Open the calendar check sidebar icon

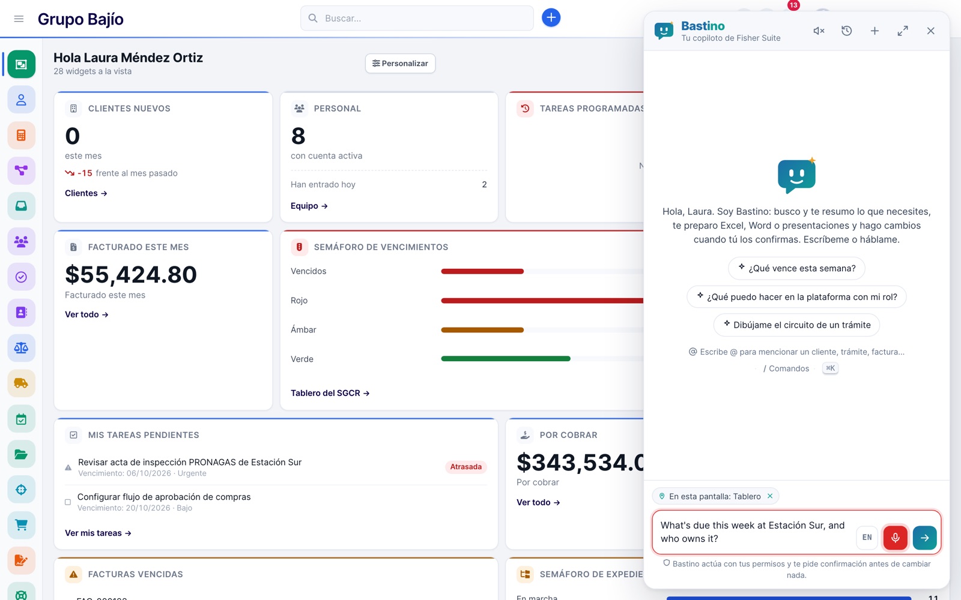pyautogui.click(x=21, y=419)
